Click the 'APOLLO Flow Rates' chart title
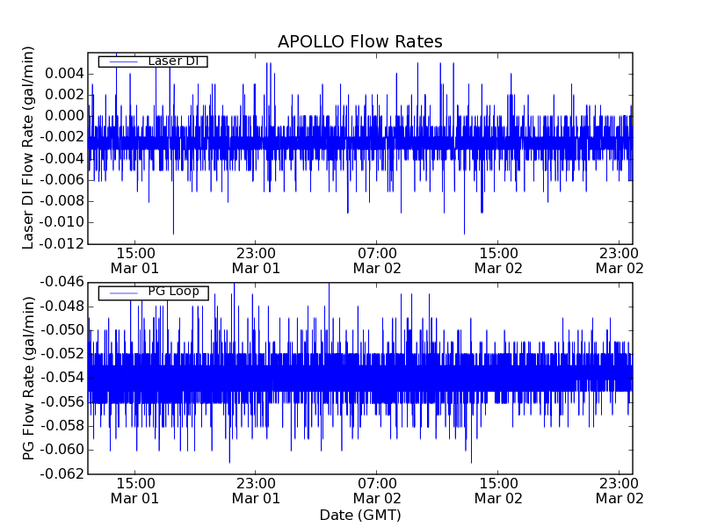This screenshot has width=703, height=527. point(360,41)
